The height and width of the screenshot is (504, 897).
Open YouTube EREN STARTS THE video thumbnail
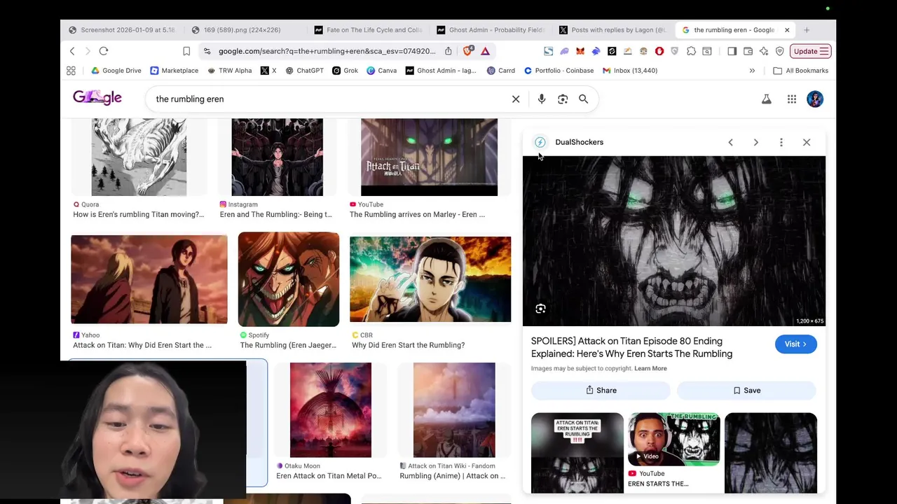tap(674, 440)
